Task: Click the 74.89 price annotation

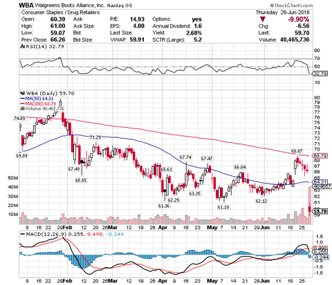Action: 19,119
